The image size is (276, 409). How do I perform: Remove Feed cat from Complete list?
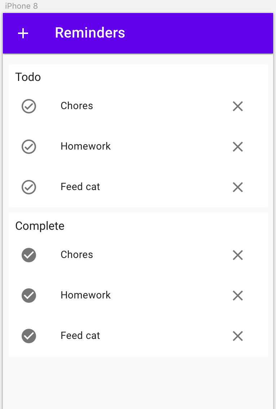[x=237, y=336]
